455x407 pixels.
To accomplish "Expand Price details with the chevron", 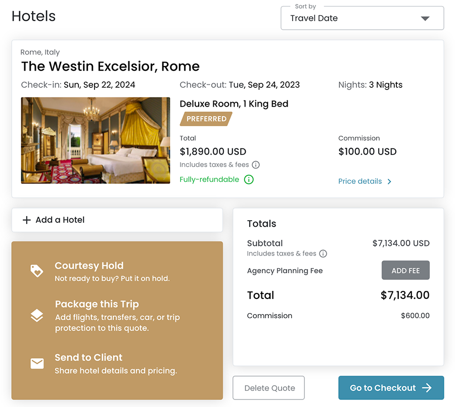I will coord(389,182).
